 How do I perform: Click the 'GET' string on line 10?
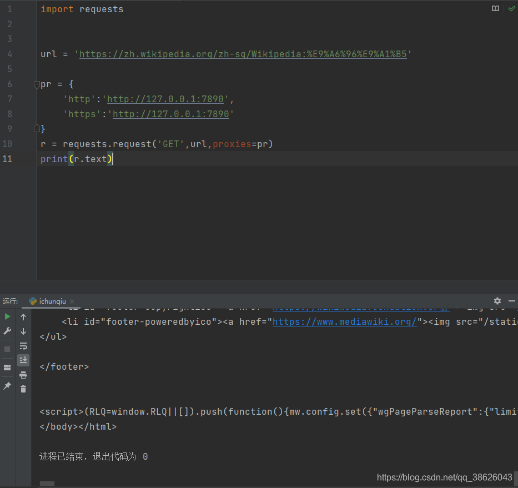[171, 144]
